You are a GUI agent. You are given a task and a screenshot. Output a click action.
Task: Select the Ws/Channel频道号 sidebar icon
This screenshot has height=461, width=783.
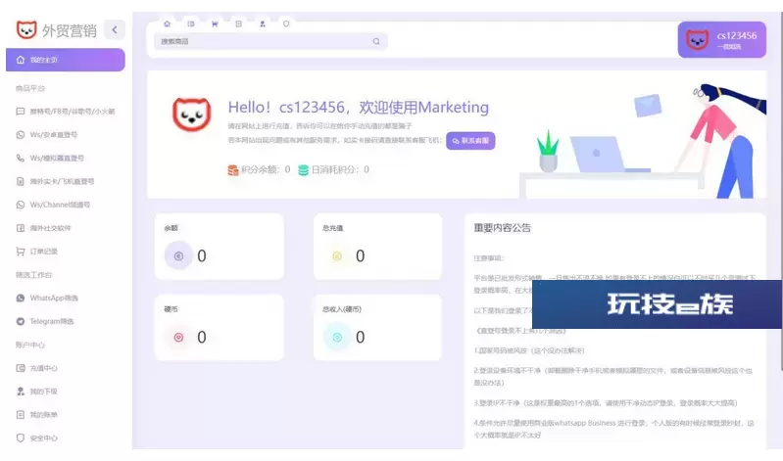point(21,205)
